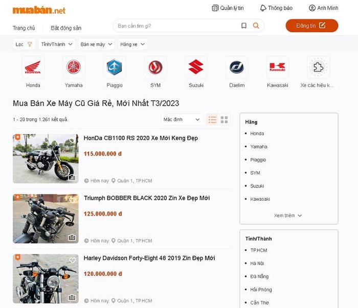Click the '1 - 20 trong 1.261 kết quả' text
Screen dimensions: 358x308
coord(40,120)
